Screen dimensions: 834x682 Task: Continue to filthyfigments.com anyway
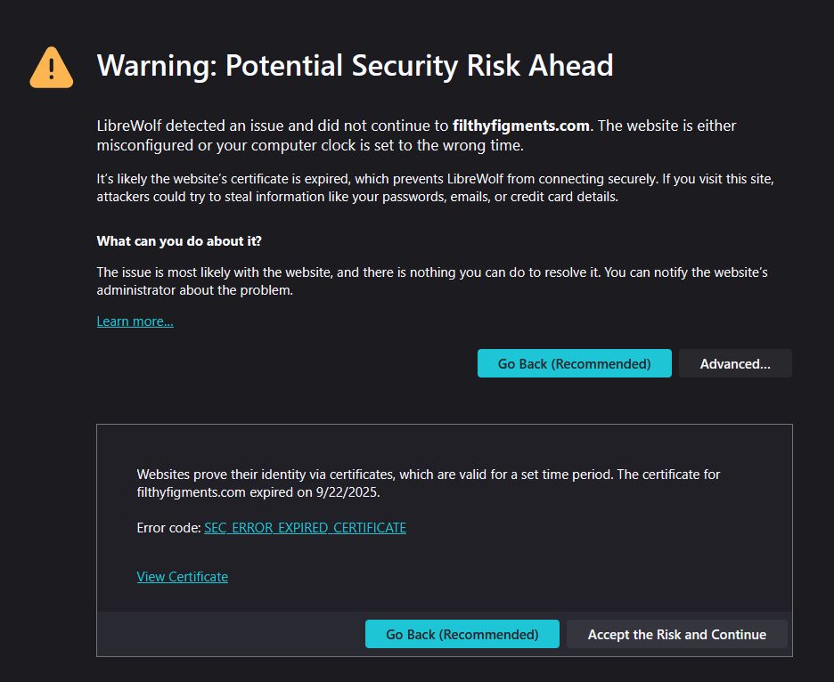[x=676, y=634]
